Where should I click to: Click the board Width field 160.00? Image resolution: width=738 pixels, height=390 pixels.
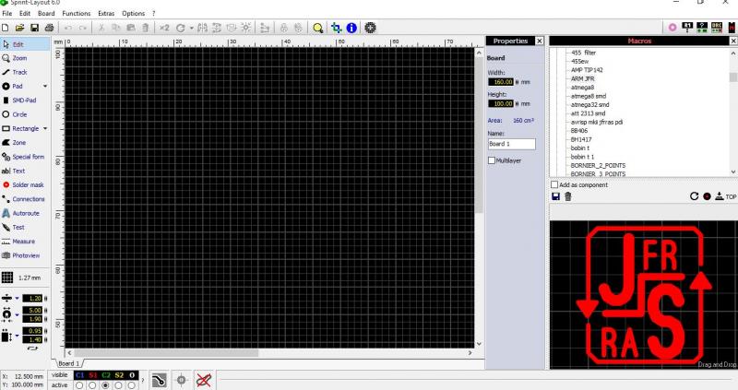(x=501, y=82)
